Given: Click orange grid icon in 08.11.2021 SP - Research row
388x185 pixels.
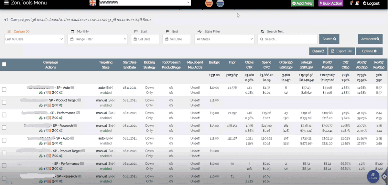Looking at the screenshot, I should tap(49, 131).
